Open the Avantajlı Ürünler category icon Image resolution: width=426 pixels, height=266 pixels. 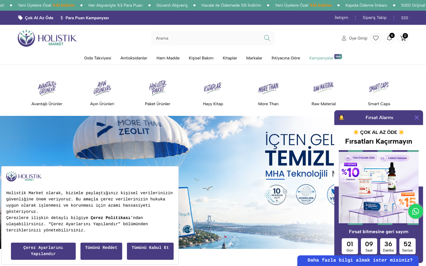(47, 88)
